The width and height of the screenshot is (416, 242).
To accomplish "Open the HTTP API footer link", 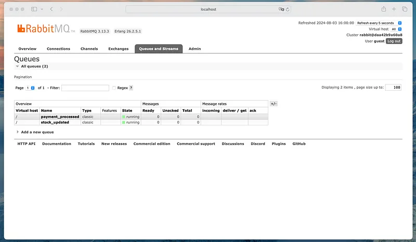I will [x=27, y=144].
